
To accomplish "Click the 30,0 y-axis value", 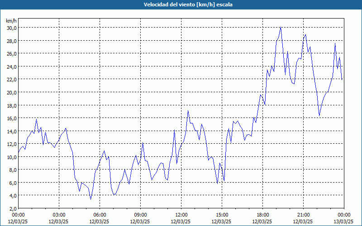I will 12,28.
